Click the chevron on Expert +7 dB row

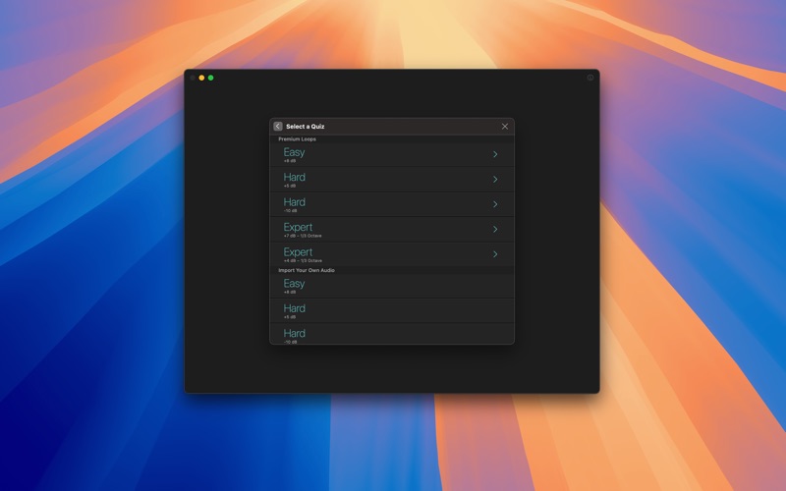pos(495,229)
